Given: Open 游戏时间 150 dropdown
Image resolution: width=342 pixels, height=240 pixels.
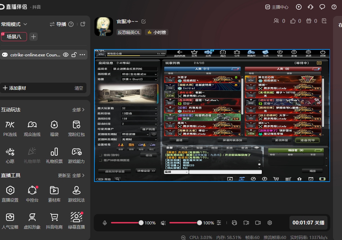Looking at the screenshot, I should click(139, 119).
